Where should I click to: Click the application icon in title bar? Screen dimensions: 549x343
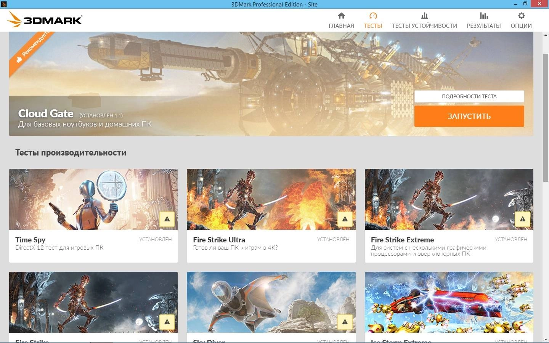[4, 4]
